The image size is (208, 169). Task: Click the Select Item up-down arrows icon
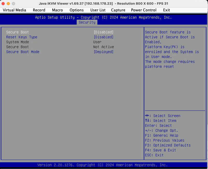(147, 121)
